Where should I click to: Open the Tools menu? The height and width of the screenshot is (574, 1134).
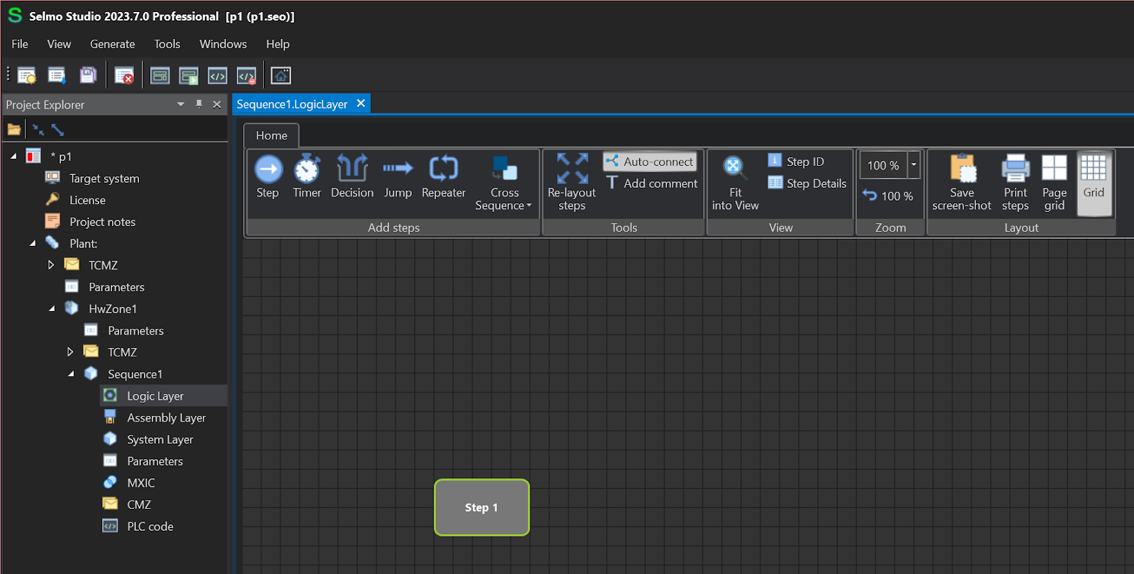[x=167, y=44]
